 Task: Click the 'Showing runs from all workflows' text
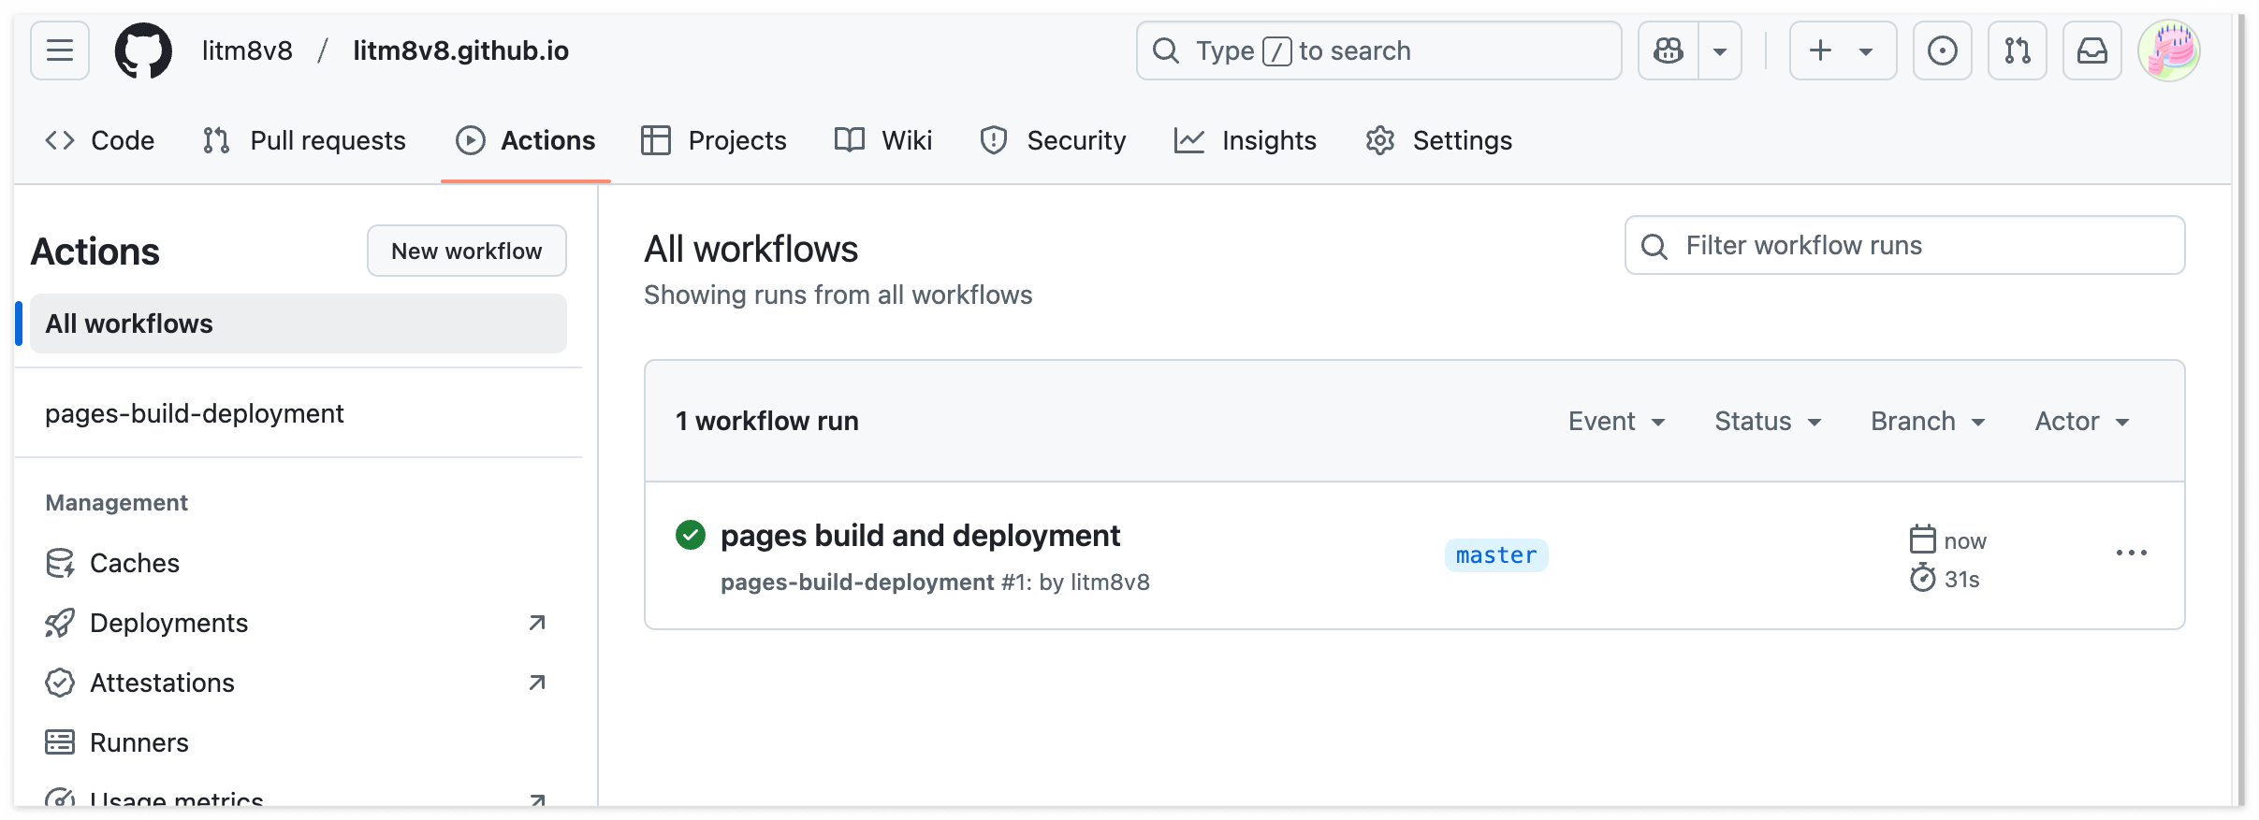coord(838,295)
